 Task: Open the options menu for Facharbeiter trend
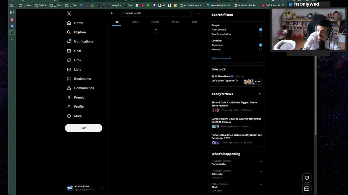260,161
